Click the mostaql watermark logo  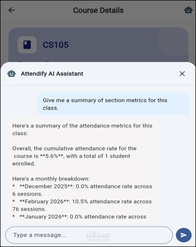[x=98, y=236]
